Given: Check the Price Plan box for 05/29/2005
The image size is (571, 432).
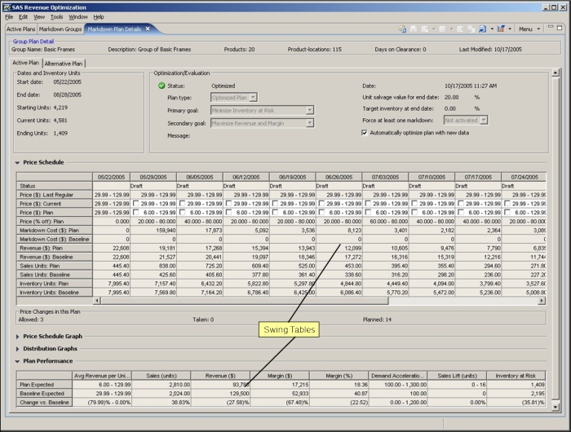Looking at the screenshot, I should 136,212.
